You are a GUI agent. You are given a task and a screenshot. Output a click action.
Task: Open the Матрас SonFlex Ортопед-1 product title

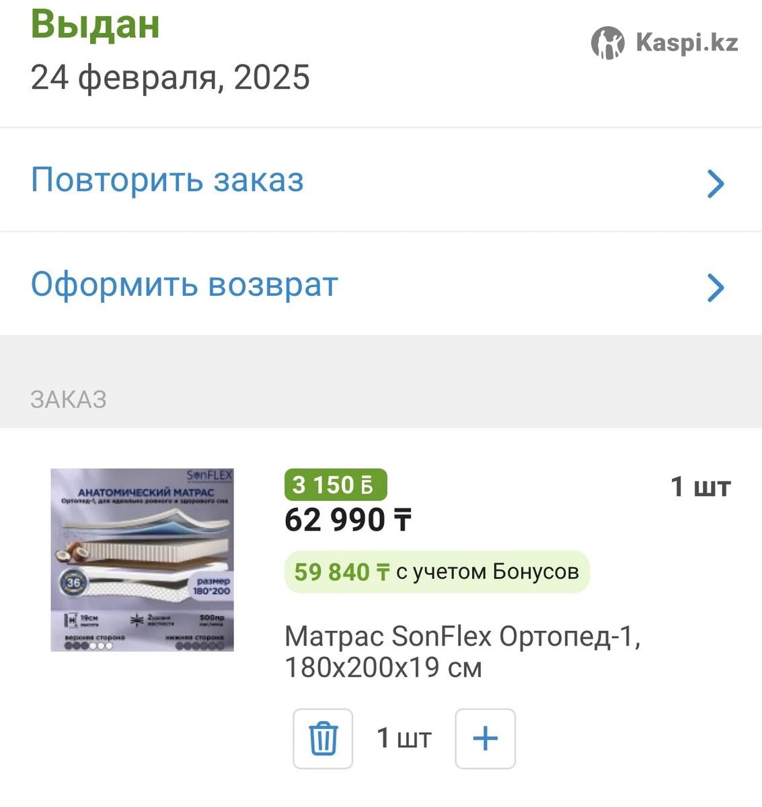[x=461, y=651]
